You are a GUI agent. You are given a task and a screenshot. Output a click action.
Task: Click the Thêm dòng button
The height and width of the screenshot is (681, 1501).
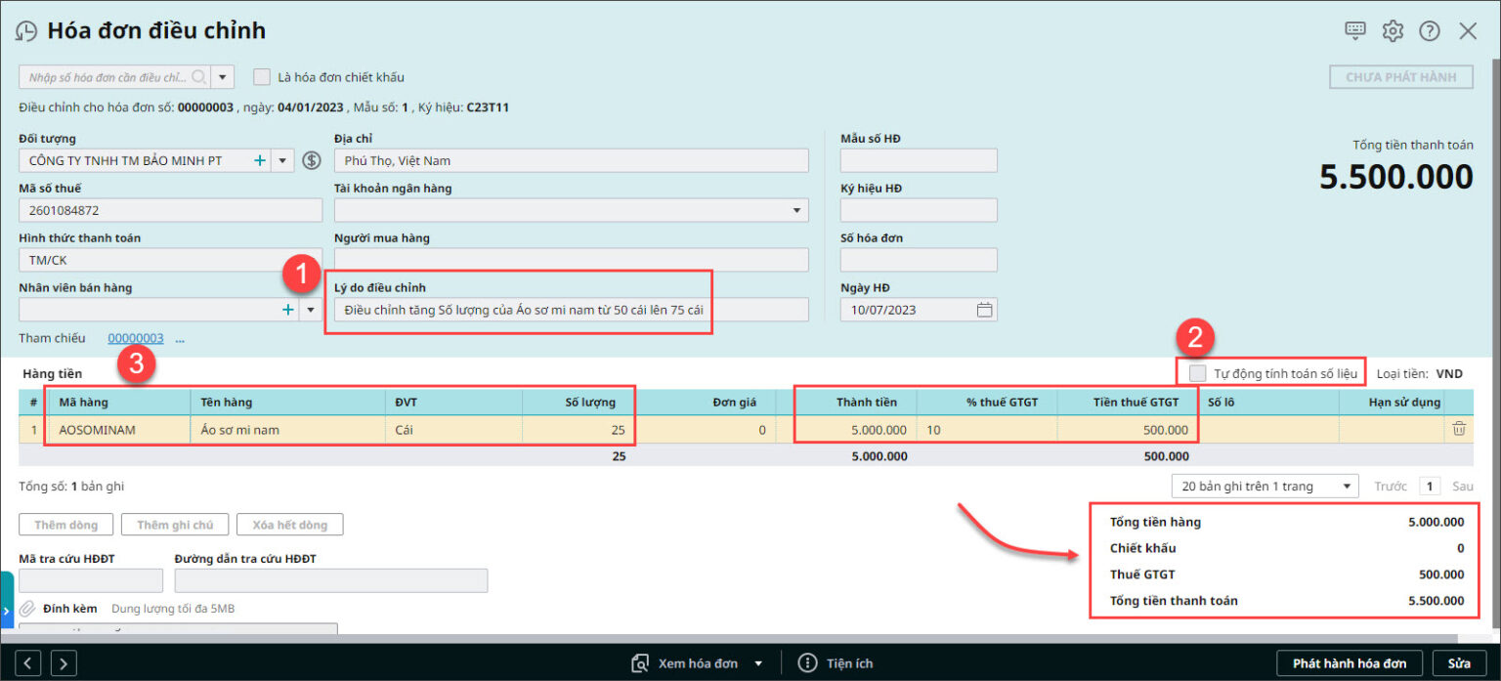pos(65,525)
